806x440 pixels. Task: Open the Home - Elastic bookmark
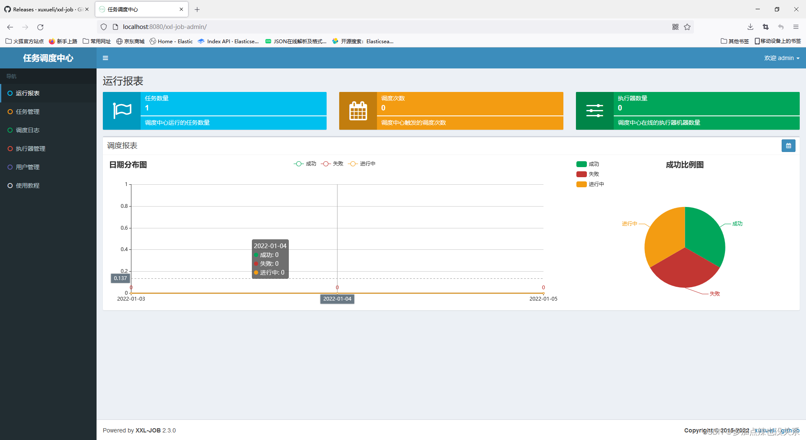(171, 41)
